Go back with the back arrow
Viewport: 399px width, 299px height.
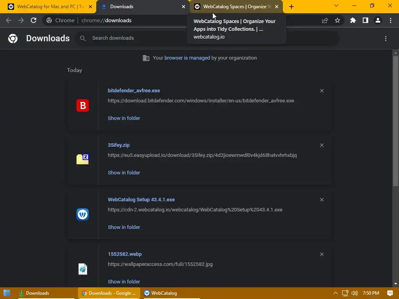pos(9,20)
